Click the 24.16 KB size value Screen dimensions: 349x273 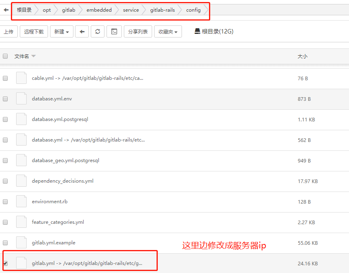coord(308,264)
